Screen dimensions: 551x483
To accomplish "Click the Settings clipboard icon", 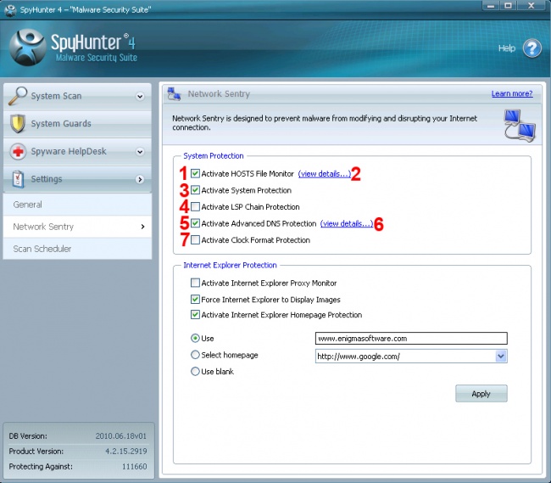I will click(18, 179).
